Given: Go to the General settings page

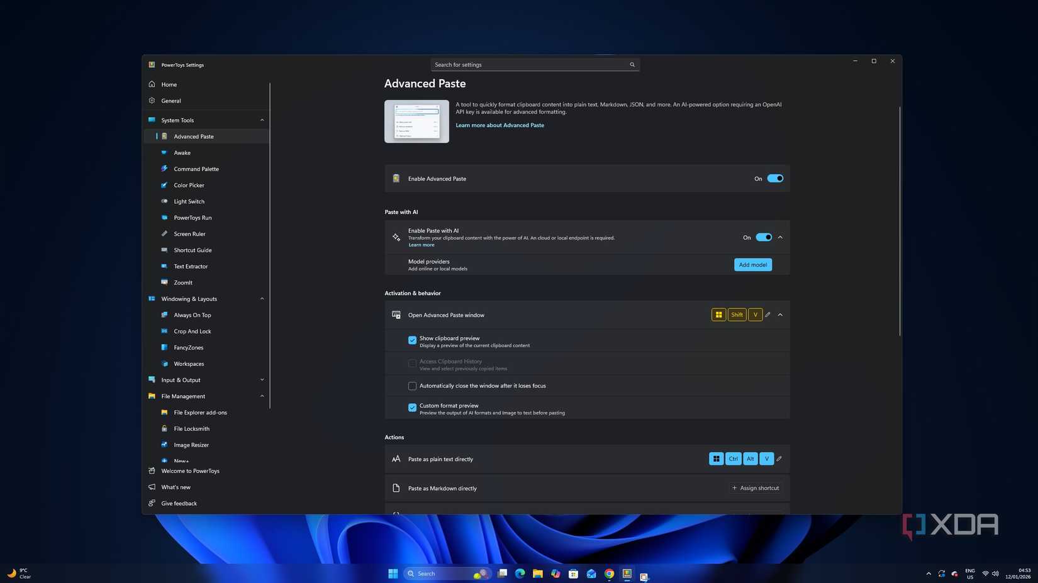Looking at the screenshot, I should [170, 101].
